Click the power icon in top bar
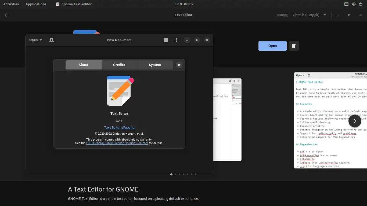The image size is (367, 206). pyautogui.click(x=361, y=4)
